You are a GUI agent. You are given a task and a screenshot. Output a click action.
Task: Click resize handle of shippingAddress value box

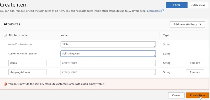(x=155, y=74)
